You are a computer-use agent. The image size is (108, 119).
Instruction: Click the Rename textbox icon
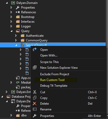[x=35, y=109]
